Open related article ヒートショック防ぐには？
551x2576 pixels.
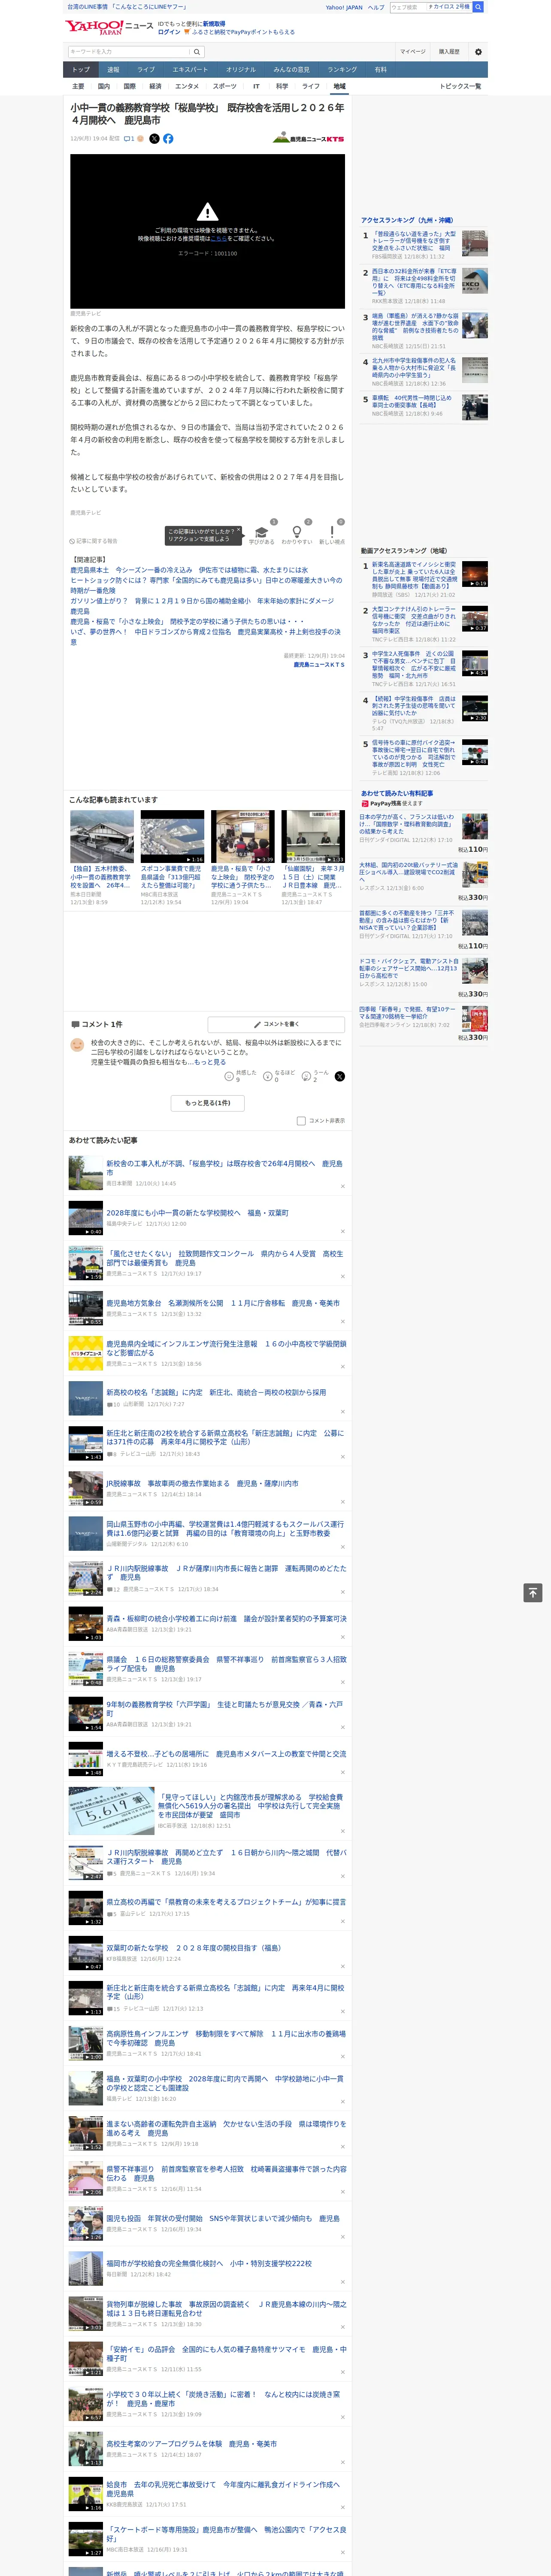tap(206, 585)
